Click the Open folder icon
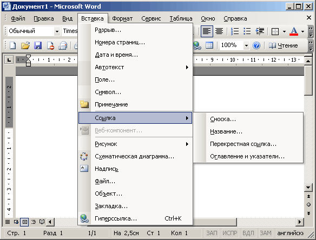316x240 pixels. 25,45
